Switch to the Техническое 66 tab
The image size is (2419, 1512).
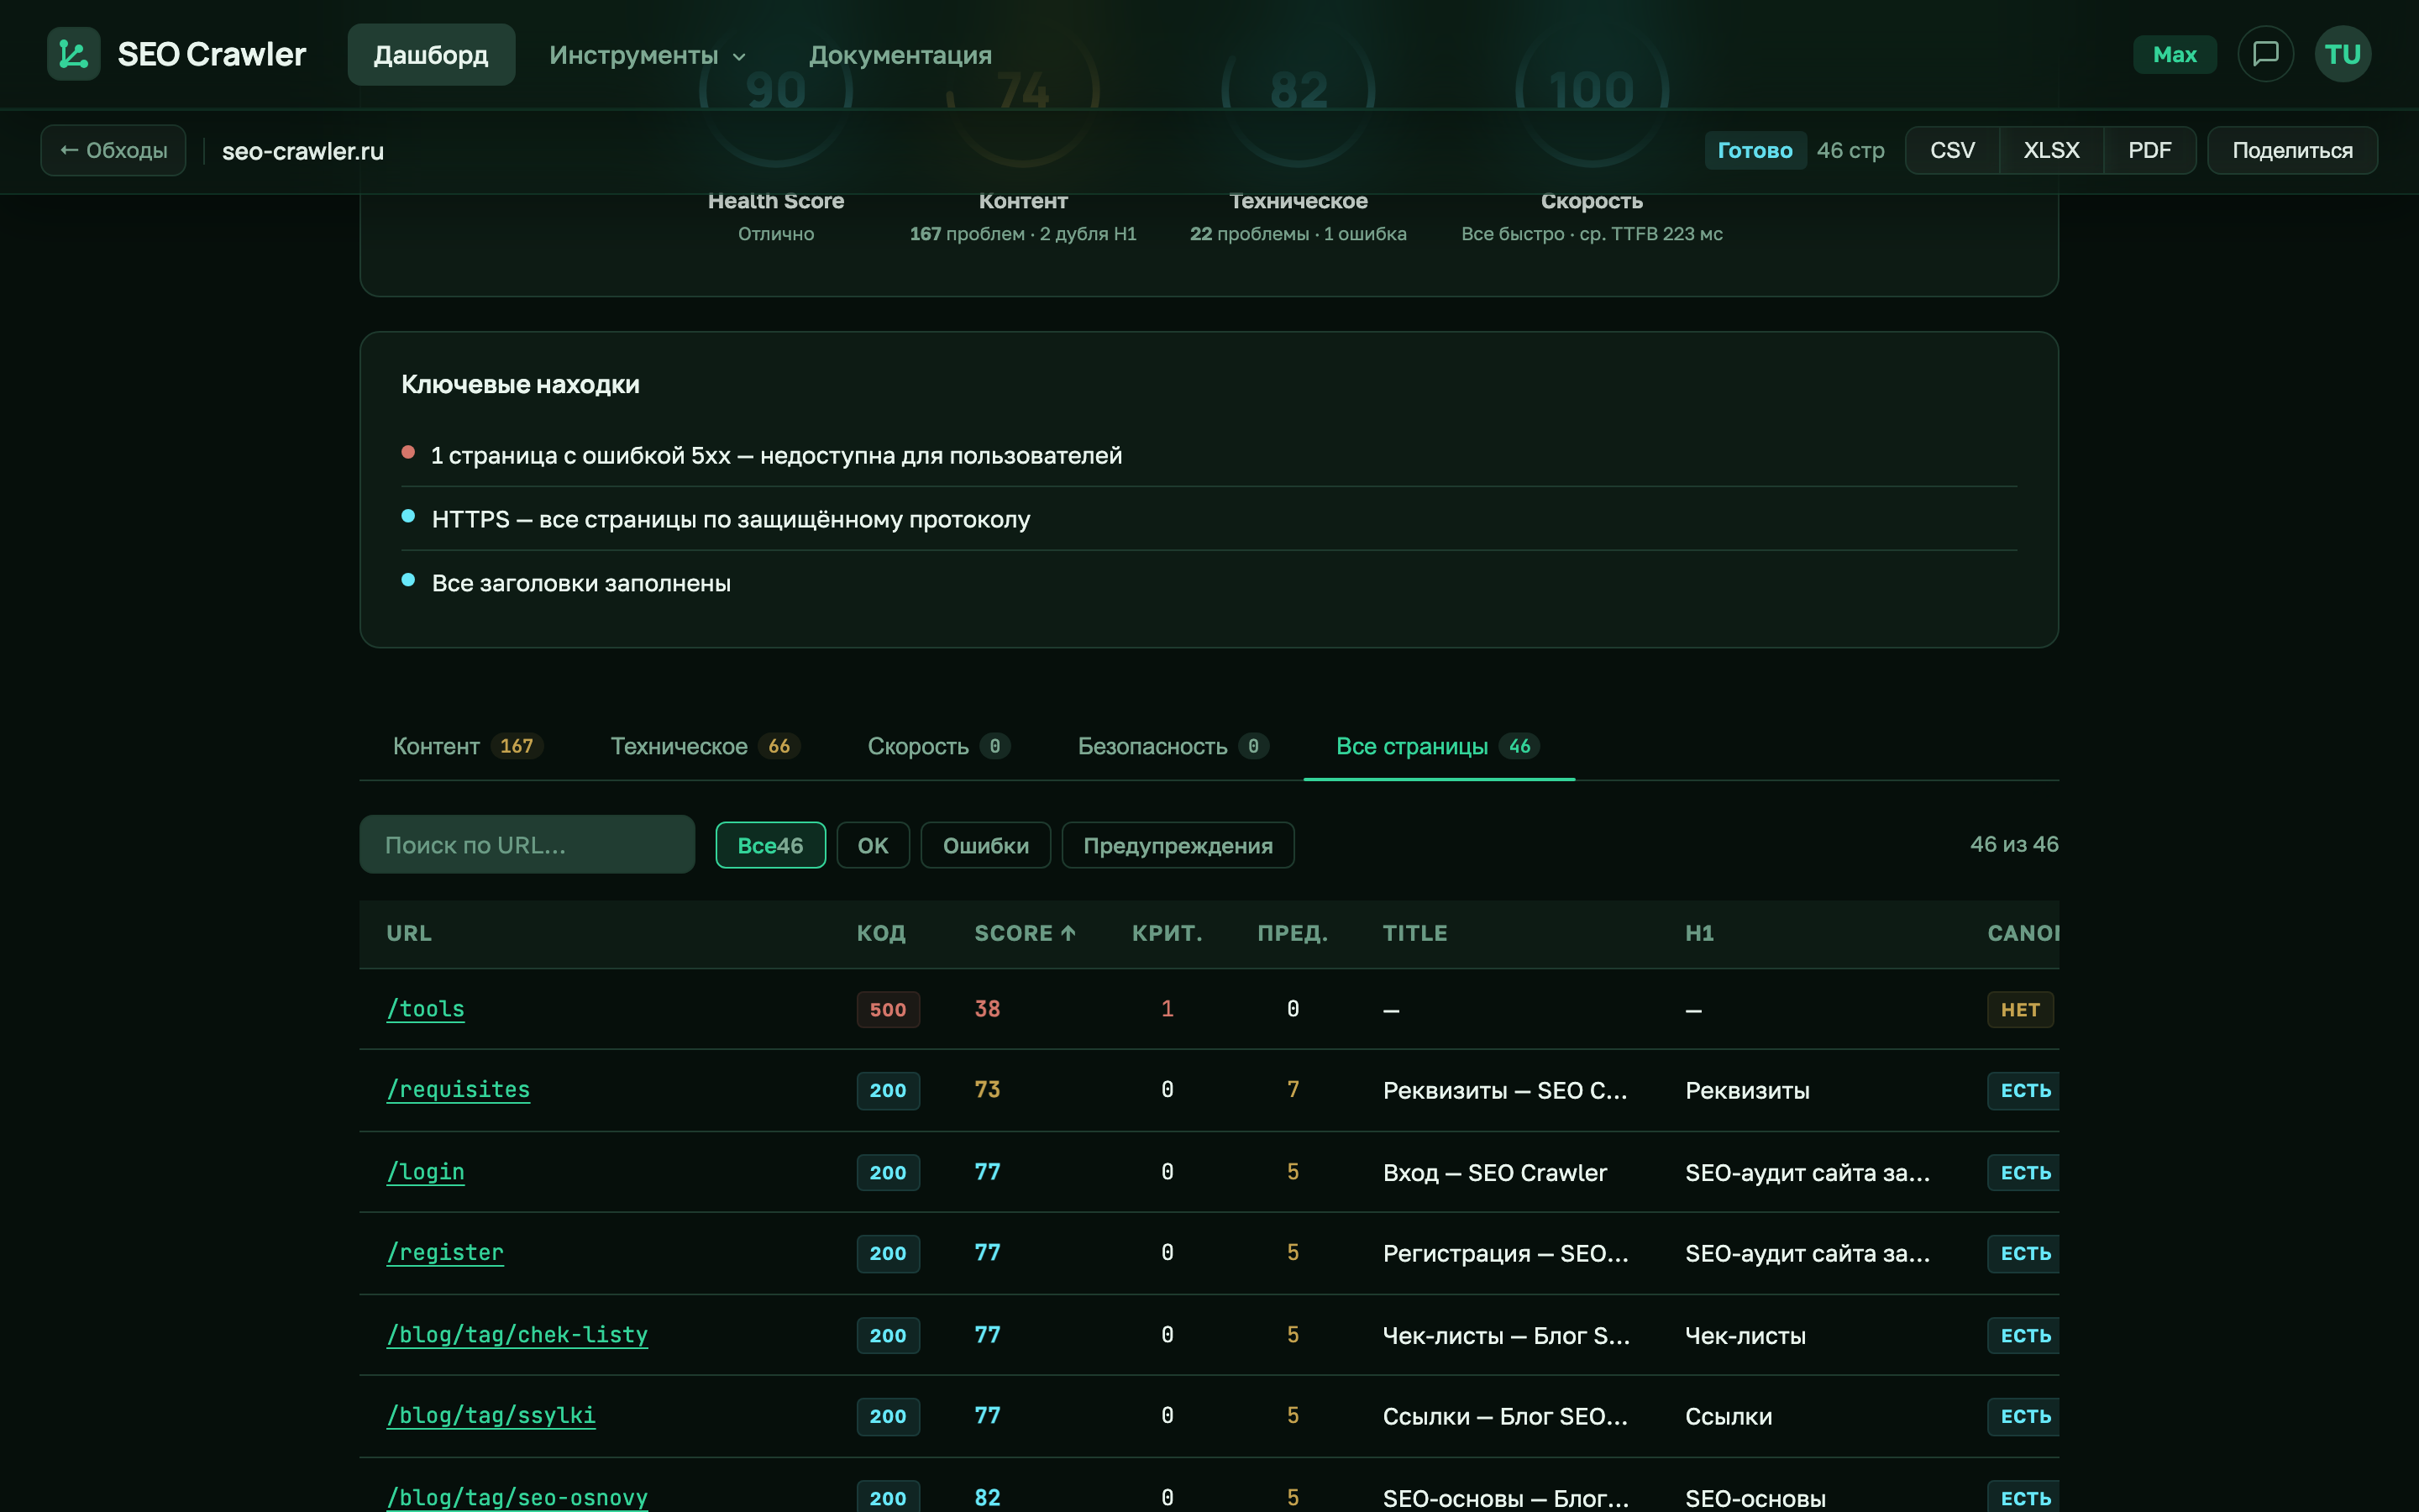point(705,746)
